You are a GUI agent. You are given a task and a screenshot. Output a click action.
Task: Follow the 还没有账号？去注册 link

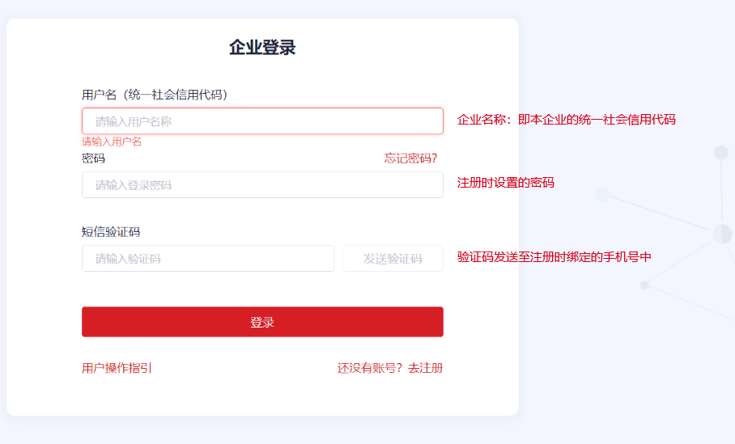point(390,368)
